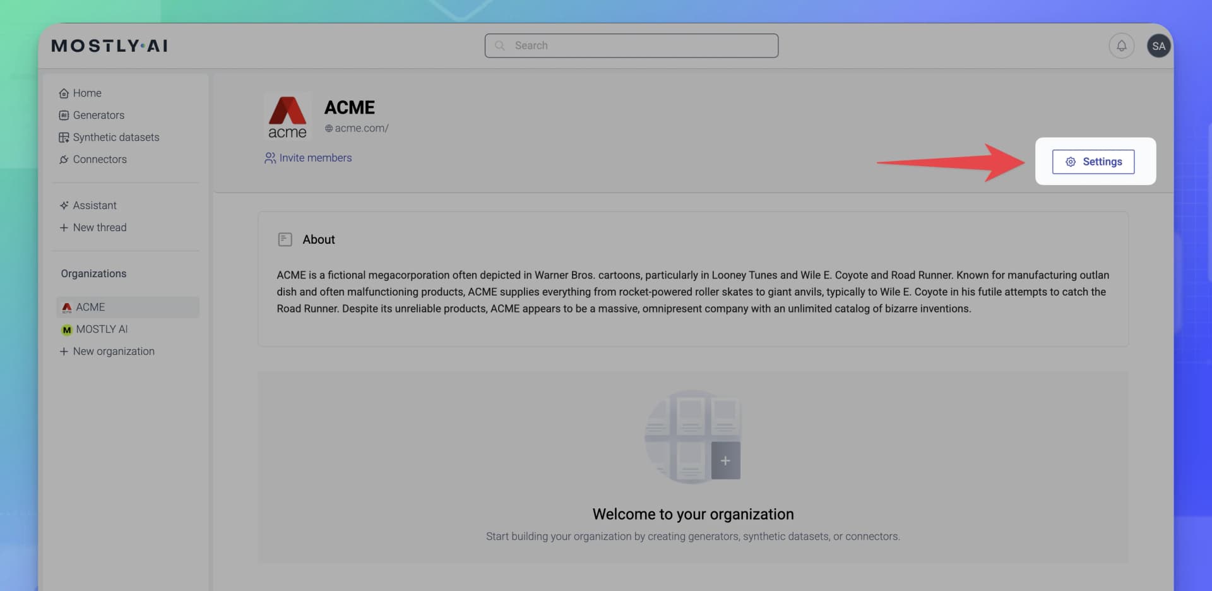Click the Invite members link
1212x591 pixels.
click(315, 158)
